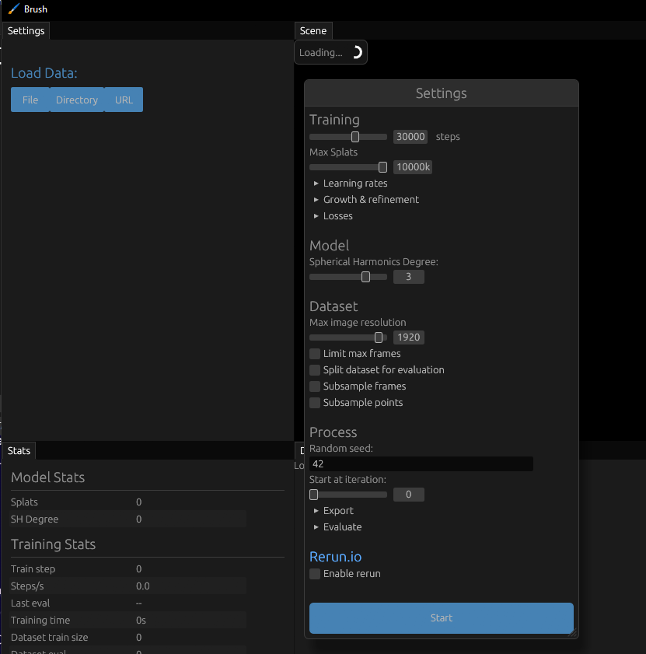Toggle the Subsample points option
The width and height of the screenshot is (646, 654).
pos(314,402)
